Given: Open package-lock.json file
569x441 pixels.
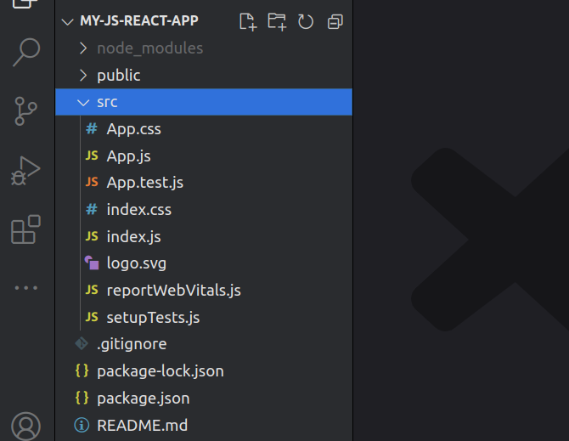Looking at the screenshot, I should tap(204, 371).
